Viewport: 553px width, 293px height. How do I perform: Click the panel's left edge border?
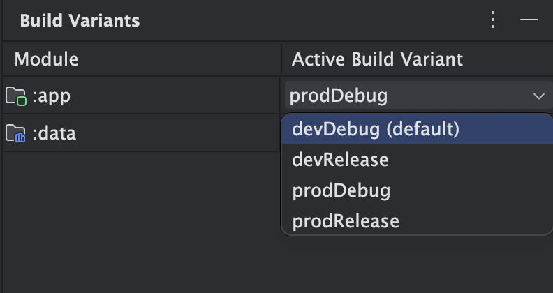[2, 146]
